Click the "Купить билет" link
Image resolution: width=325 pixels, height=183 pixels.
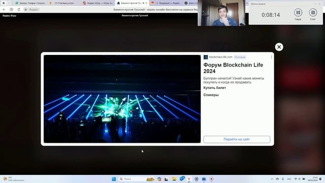[214, 88]
